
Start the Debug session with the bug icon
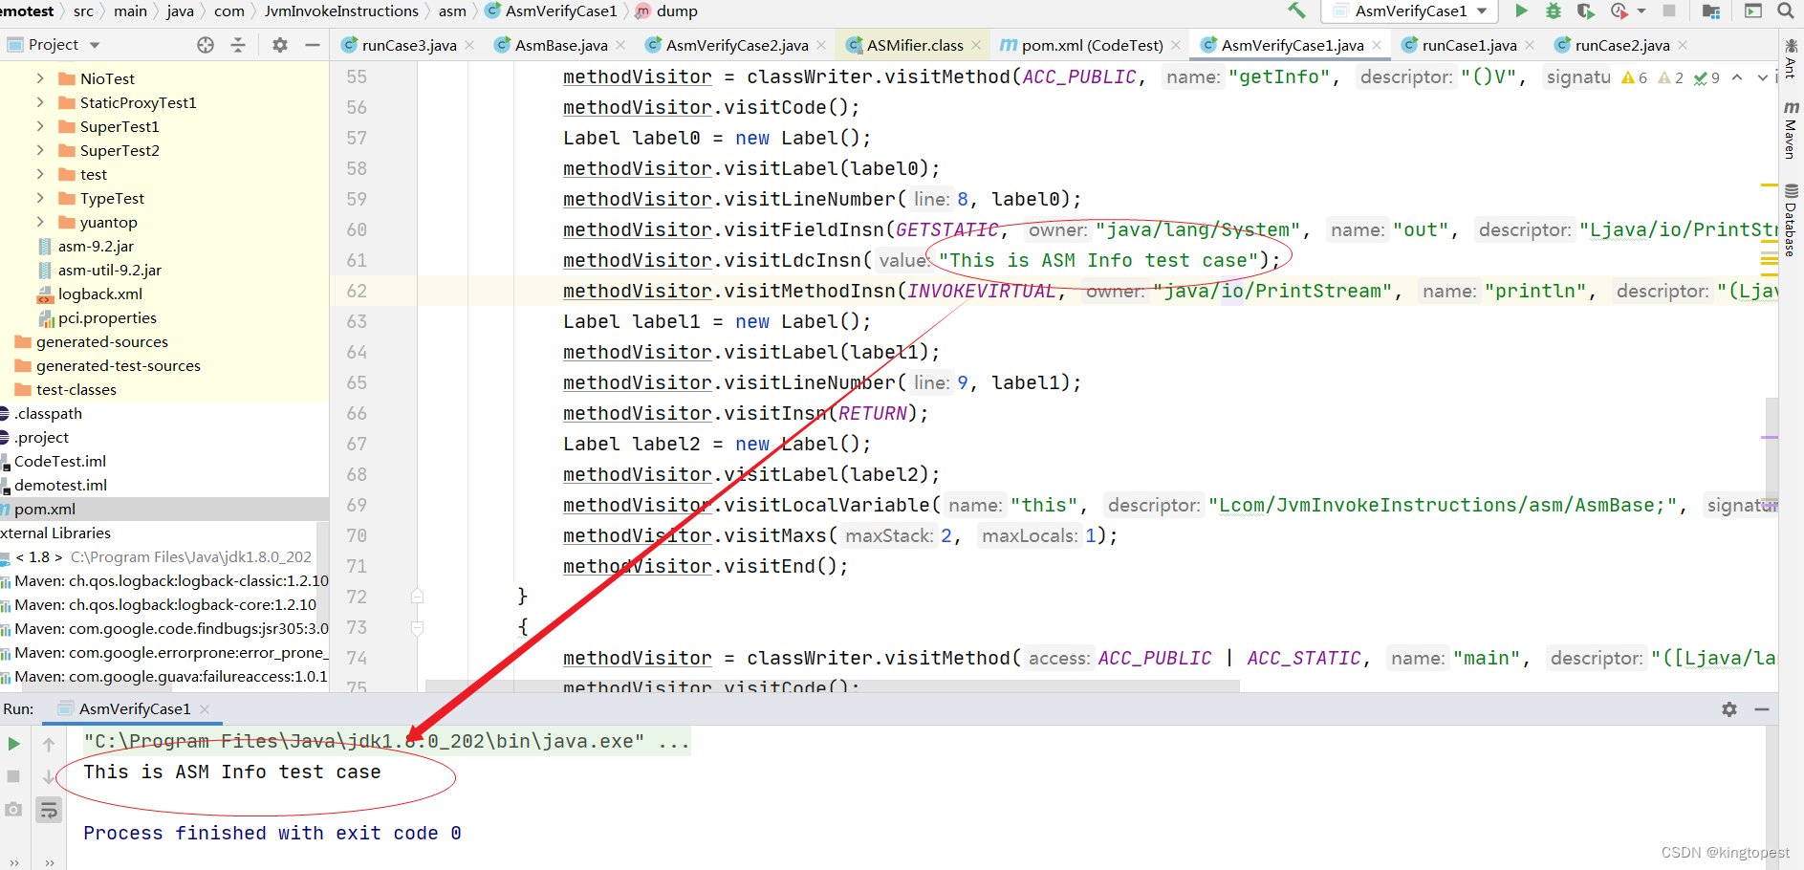pos(1553,11)
